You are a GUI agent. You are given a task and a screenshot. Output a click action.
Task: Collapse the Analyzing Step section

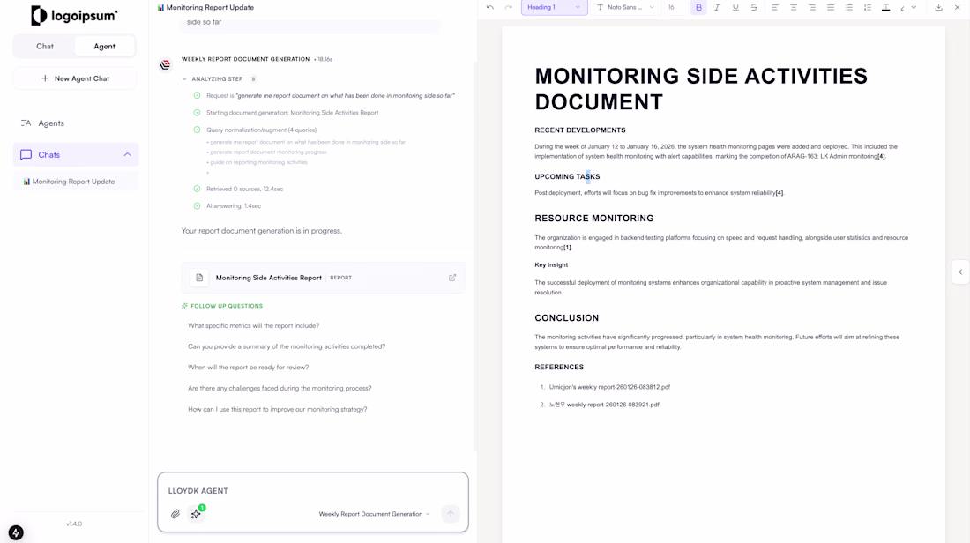click(x=184, y=79)
